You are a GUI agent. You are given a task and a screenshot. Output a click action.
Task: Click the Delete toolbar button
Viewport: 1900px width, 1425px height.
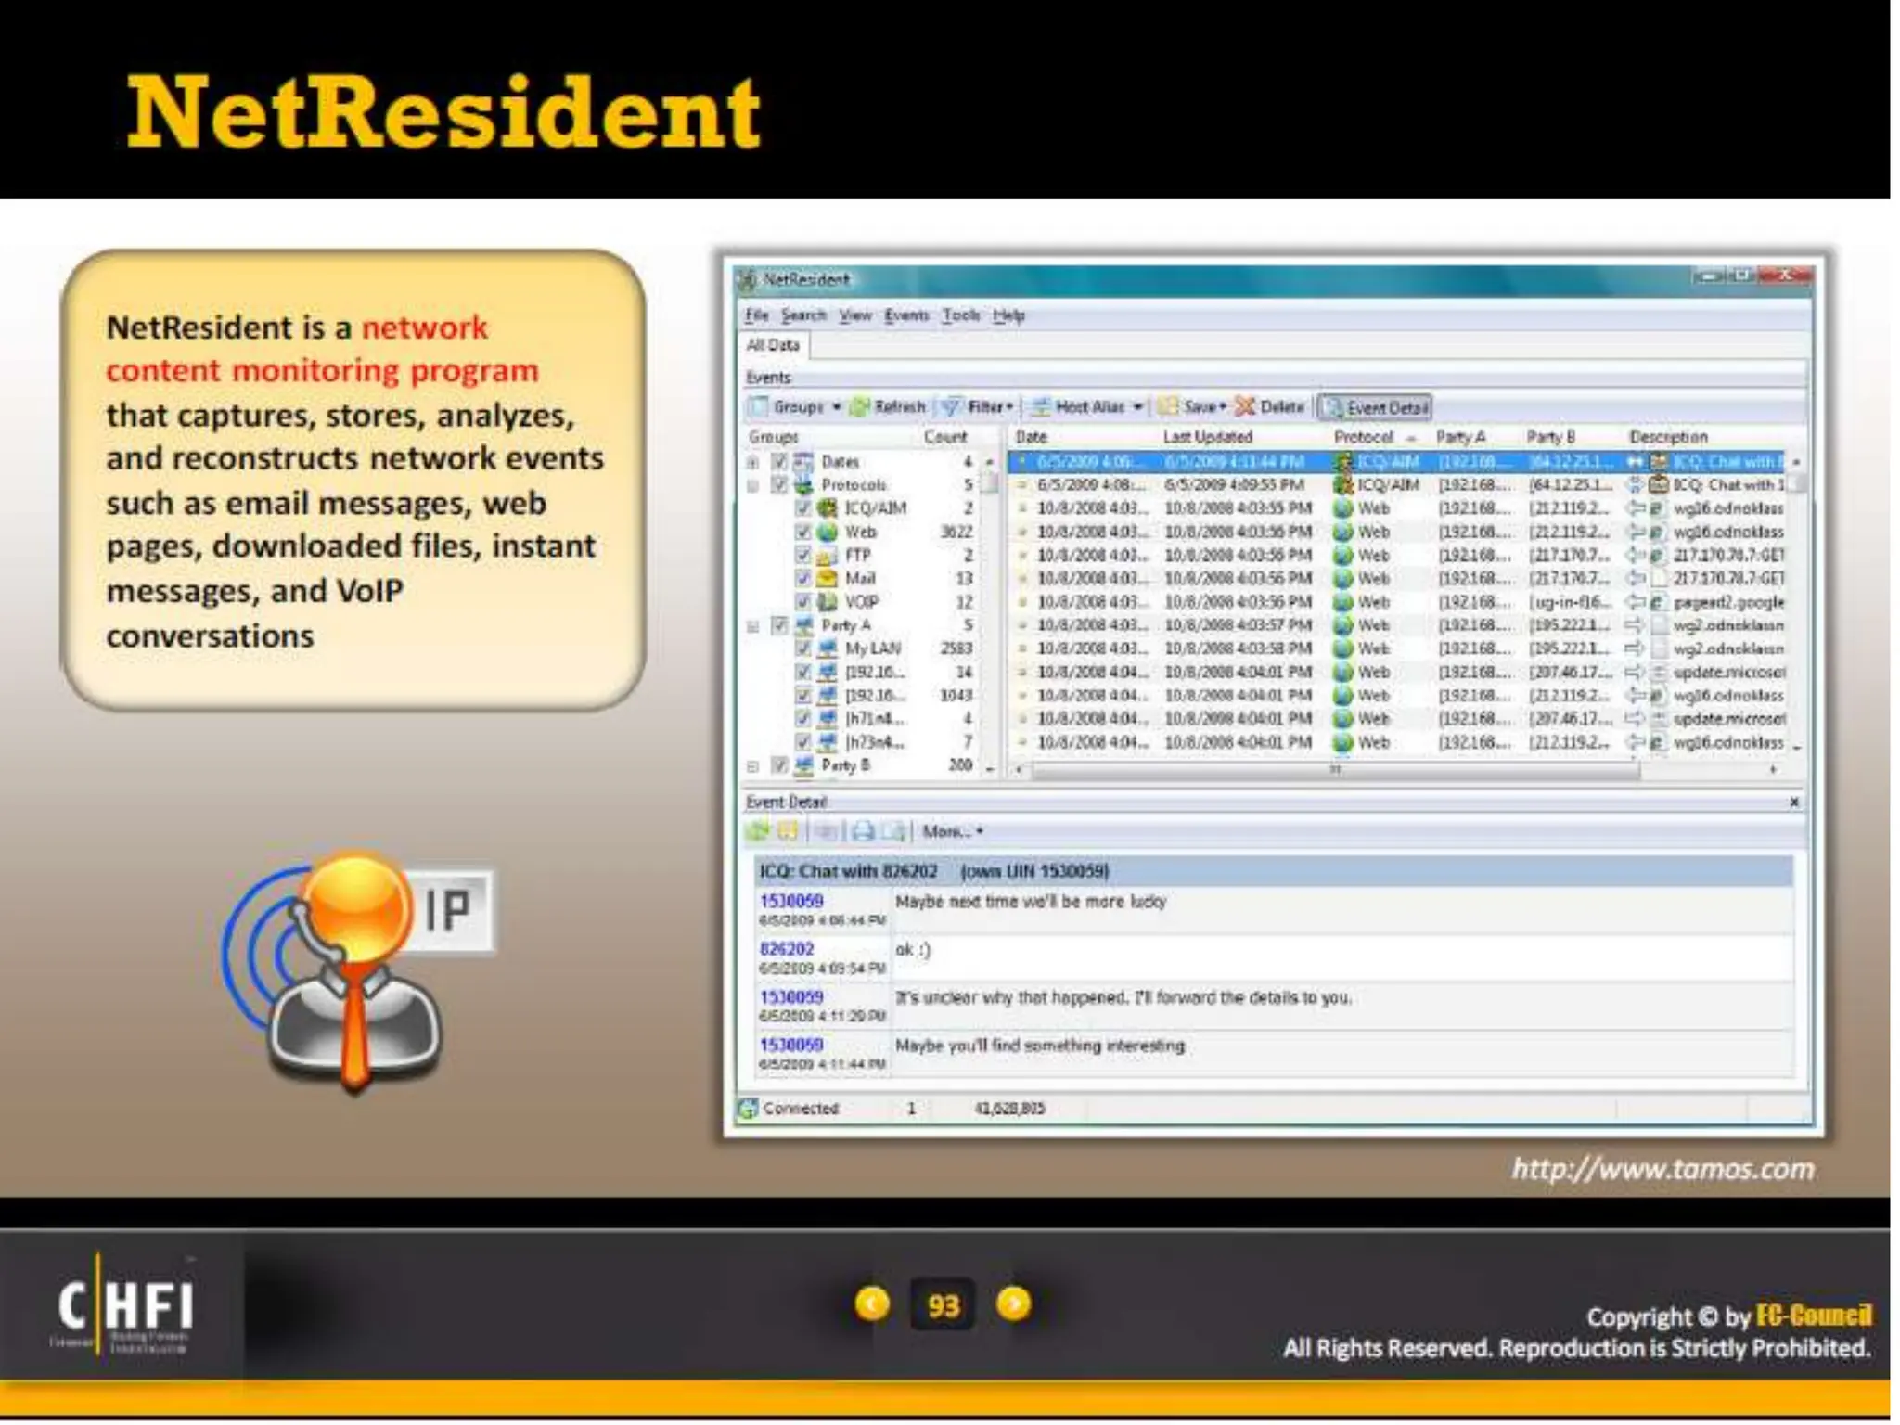[1270, 406]
